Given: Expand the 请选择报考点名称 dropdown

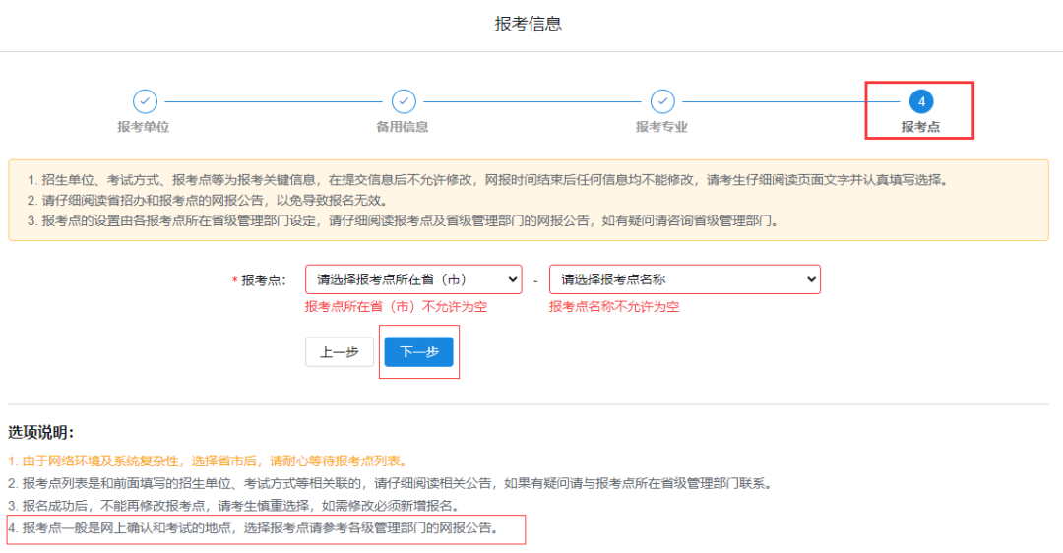Looking at the screenshot, I should coord(684,279).
